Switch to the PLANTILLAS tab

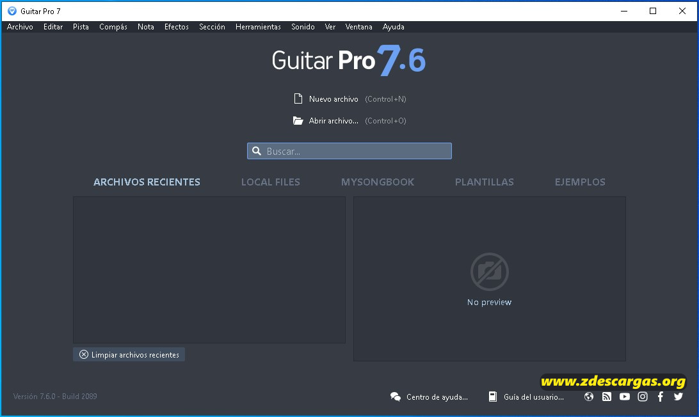(485, 182)
